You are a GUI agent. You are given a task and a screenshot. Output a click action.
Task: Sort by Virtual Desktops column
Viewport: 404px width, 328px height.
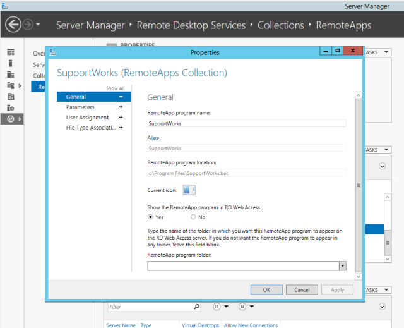coord(200,325)
